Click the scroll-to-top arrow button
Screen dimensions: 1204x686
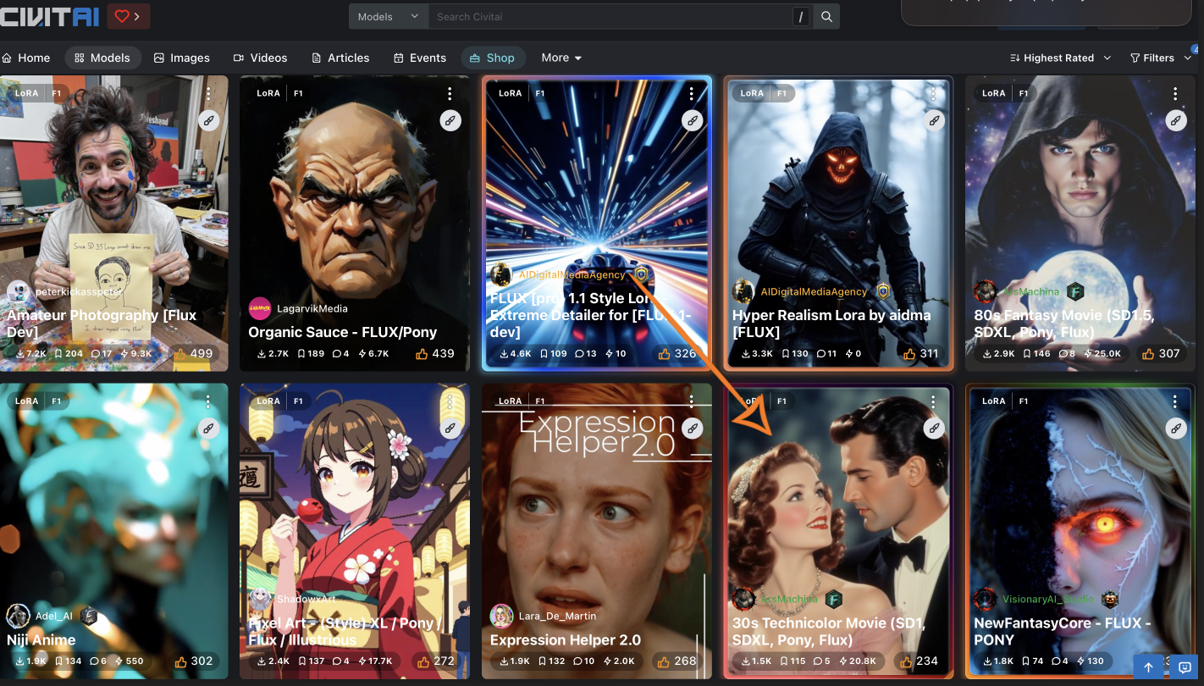click(1149, 667)
